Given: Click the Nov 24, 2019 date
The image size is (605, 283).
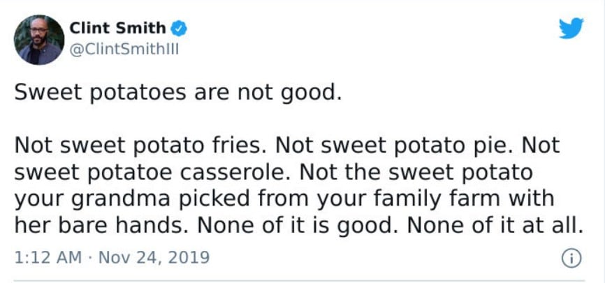Looking at the screenshot, I should (x=154, y=257).
